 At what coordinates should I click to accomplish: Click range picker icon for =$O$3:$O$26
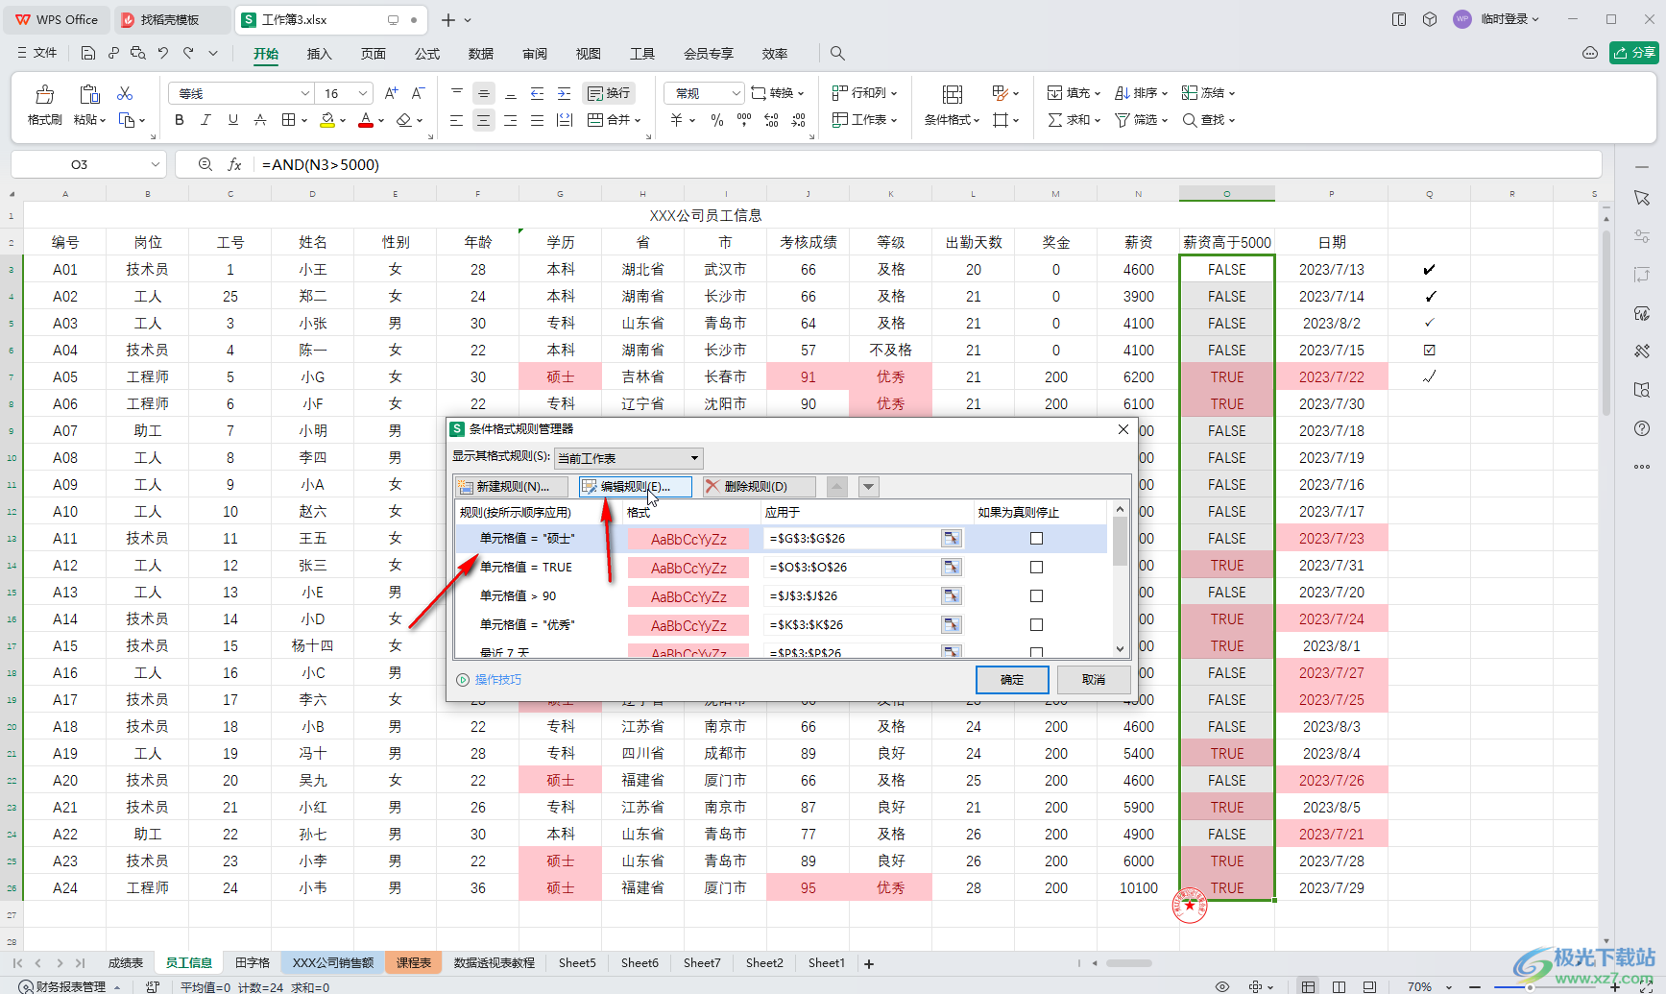pos(951,568)
